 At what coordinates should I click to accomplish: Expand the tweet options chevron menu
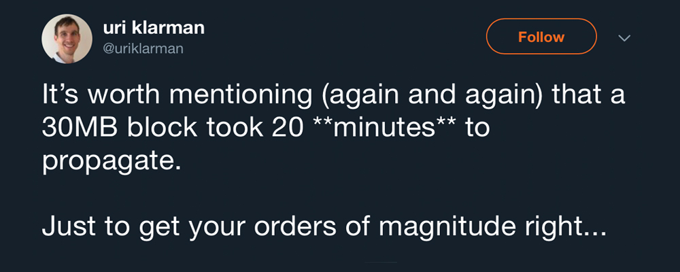pyautogui.click(x=624, y=38)
